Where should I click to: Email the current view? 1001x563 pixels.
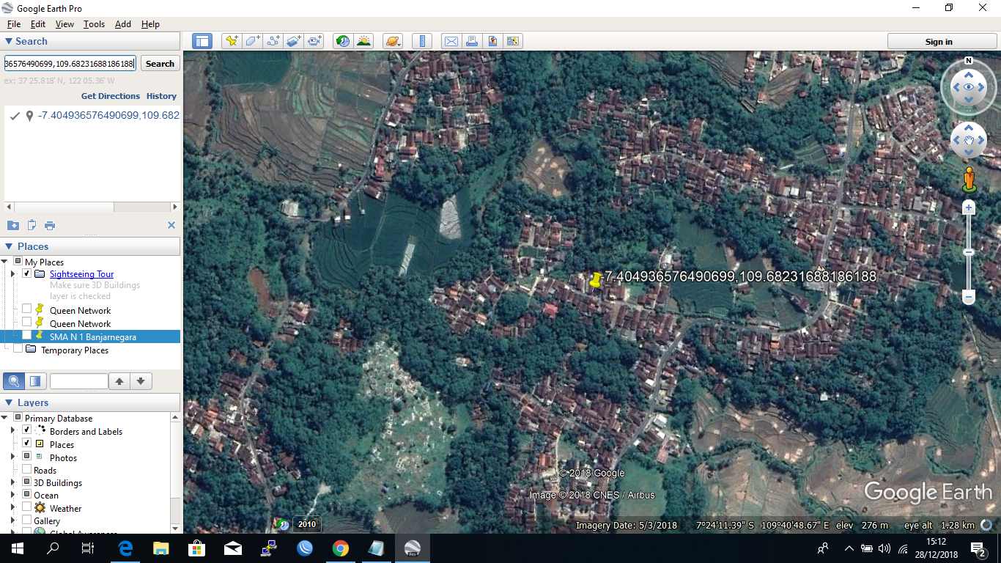(451, 41)
